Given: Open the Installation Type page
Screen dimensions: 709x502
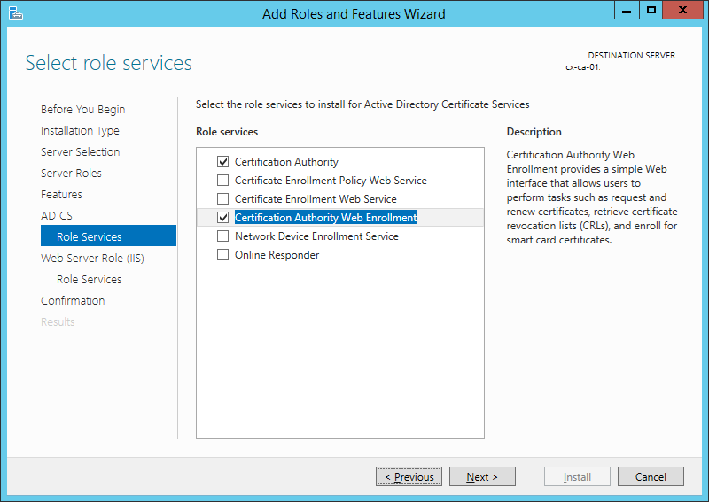Looking at the screenshot, I should [x=80, y=131].
